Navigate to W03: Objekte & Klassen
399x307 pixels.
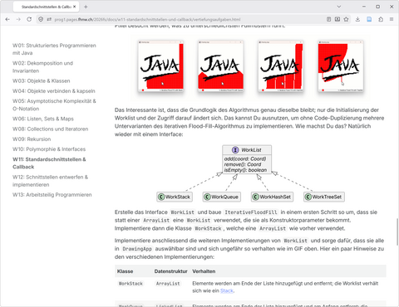[x=42, y=80]
